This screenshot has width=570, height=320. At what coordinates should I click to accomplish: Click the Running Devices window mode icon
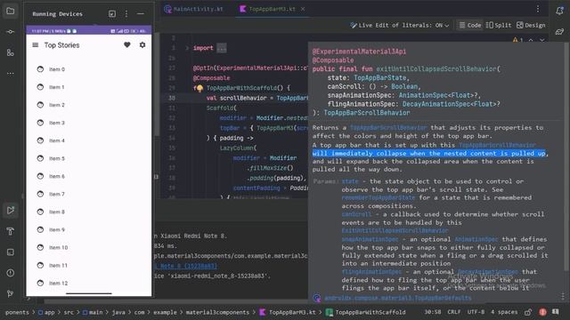click(112, 14)
